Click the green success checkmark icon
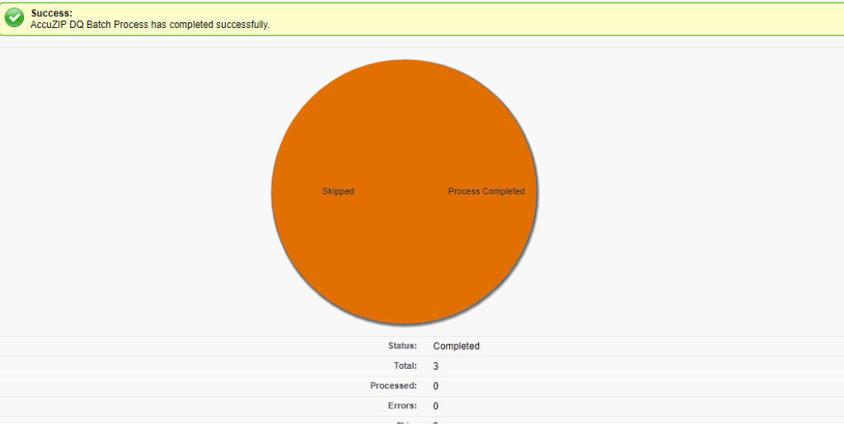 point(14,18)
